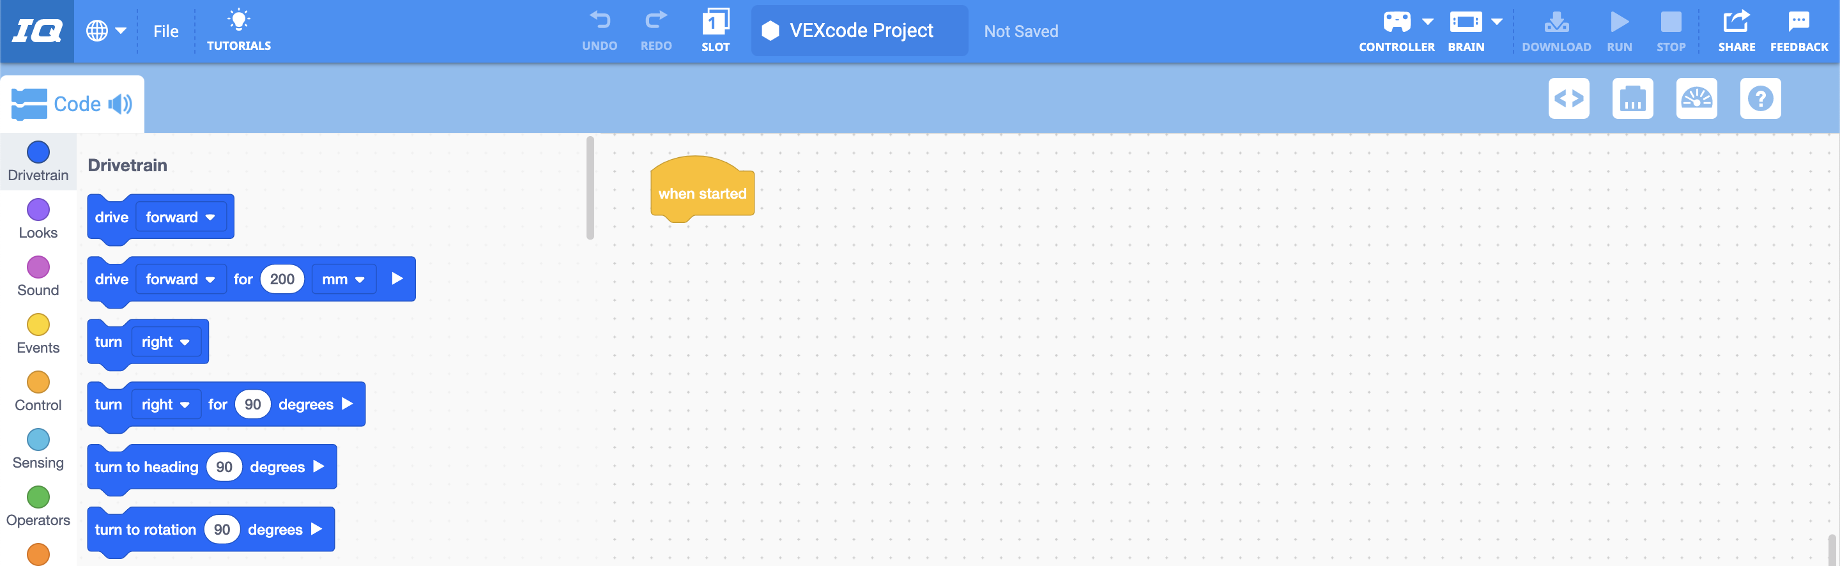1840x566 pixels.
Task: Select the Looks category purple circle
Action: [38, 210]
